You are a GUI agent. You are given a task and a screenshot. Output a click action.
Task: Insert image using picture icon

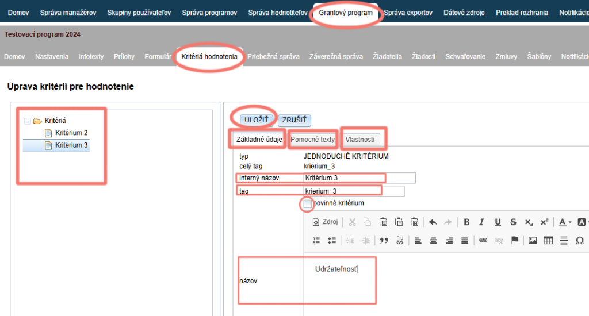532,241
